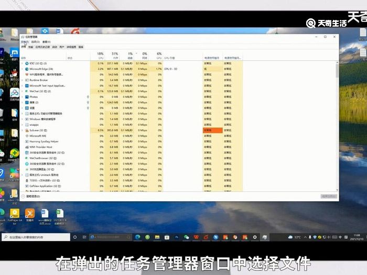
Task: Expand the 钉钉 process group
Action: [23, 63]
